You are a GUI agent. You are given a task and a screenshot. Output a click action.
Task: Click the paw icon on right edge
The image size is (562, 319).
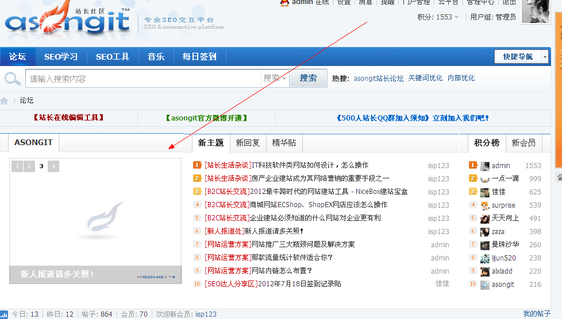click(559, 177)
